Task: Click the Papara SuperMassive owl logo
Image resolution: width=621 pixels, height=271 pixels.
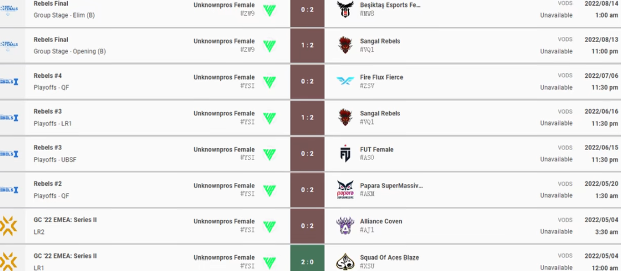Action: [x=345, y=190]
